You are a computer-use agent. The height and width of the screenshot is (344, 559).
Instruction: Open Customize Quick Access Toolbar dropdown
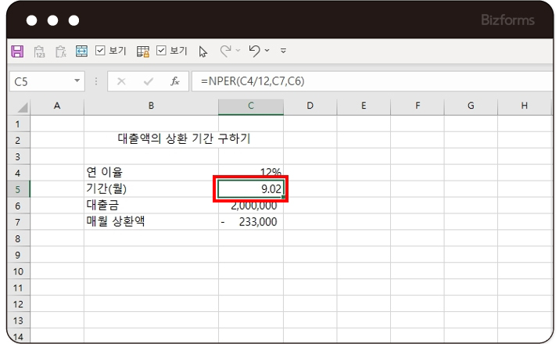pos(284,51)
